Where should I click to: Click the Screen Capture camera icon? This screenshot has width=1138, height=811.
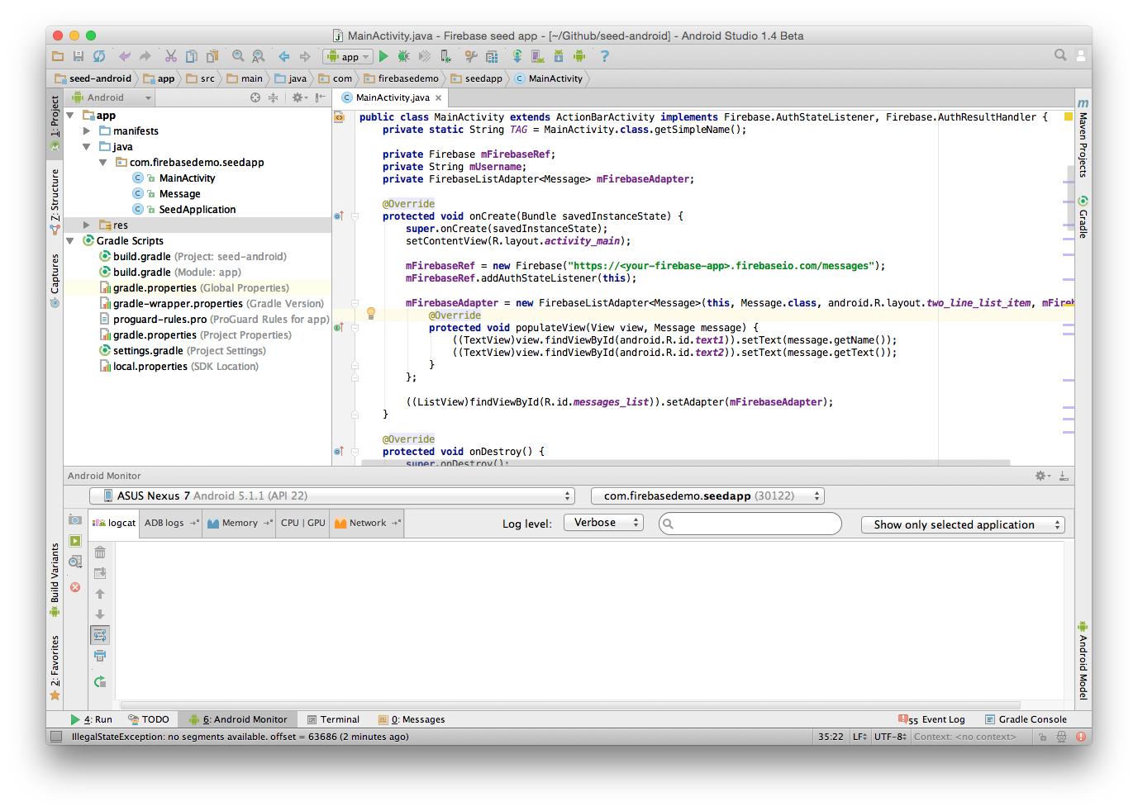(x=75, y=519)
